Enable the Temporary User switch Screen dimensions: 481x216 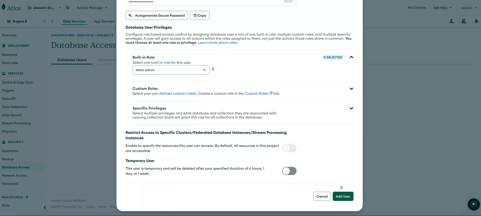click(289, 171)
